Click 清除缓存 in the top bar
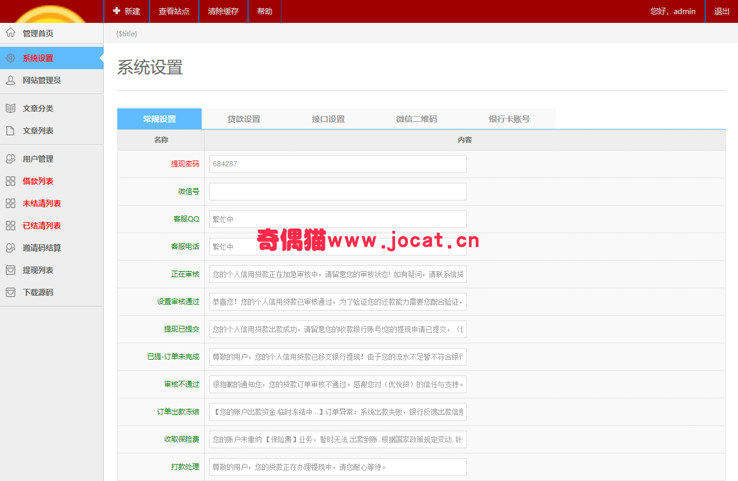This screenshot has height=481, width=738. click(x=223, y=11)
